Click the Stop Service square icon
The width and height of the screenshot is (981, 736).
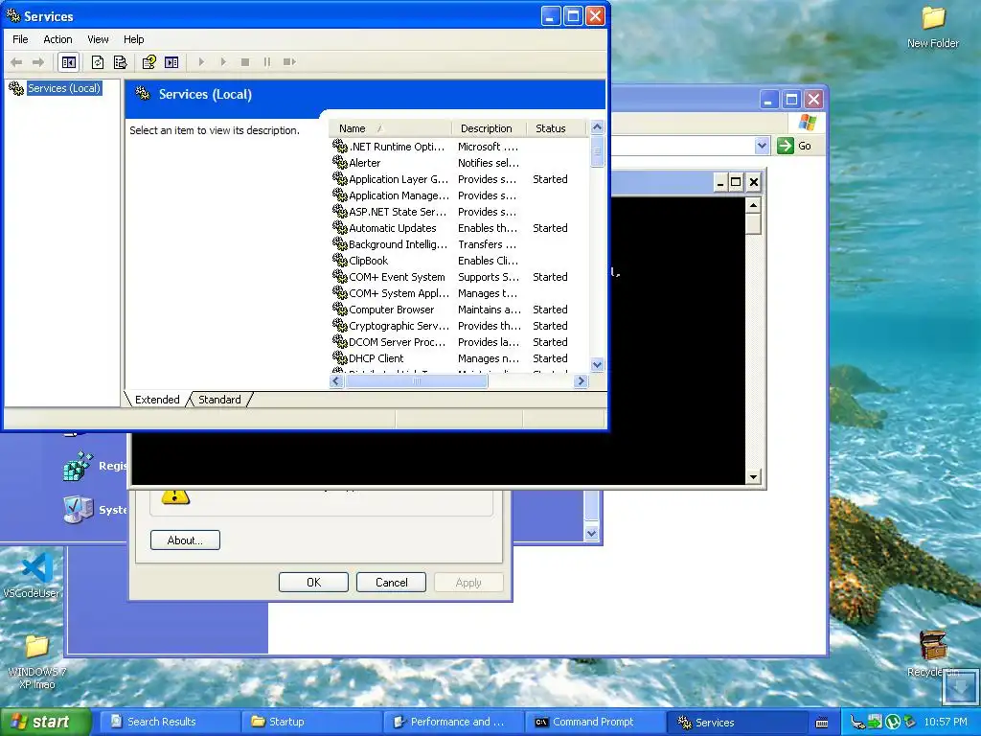pos(245,62)
